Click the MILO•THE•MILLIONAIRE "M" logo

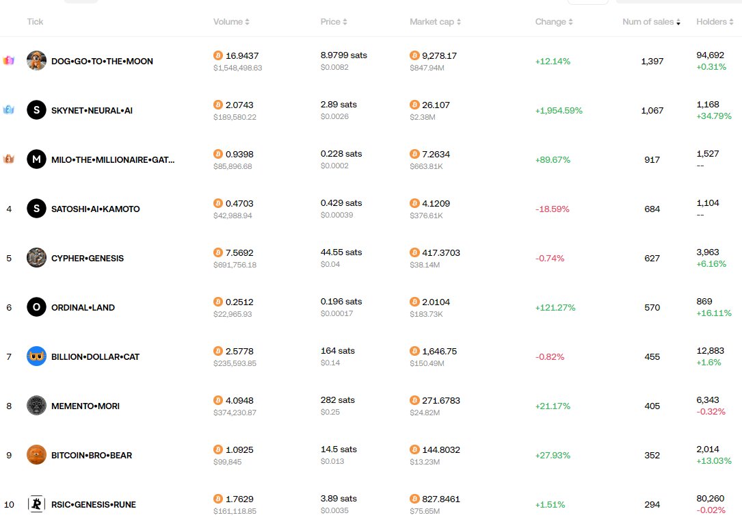36,159
